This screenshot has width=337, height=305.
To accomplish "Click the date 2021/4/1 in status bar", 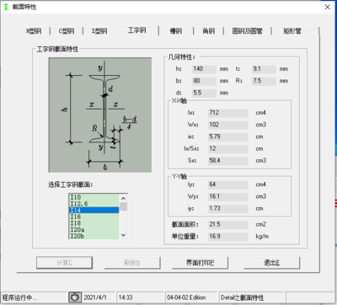I will coord(95,297).
